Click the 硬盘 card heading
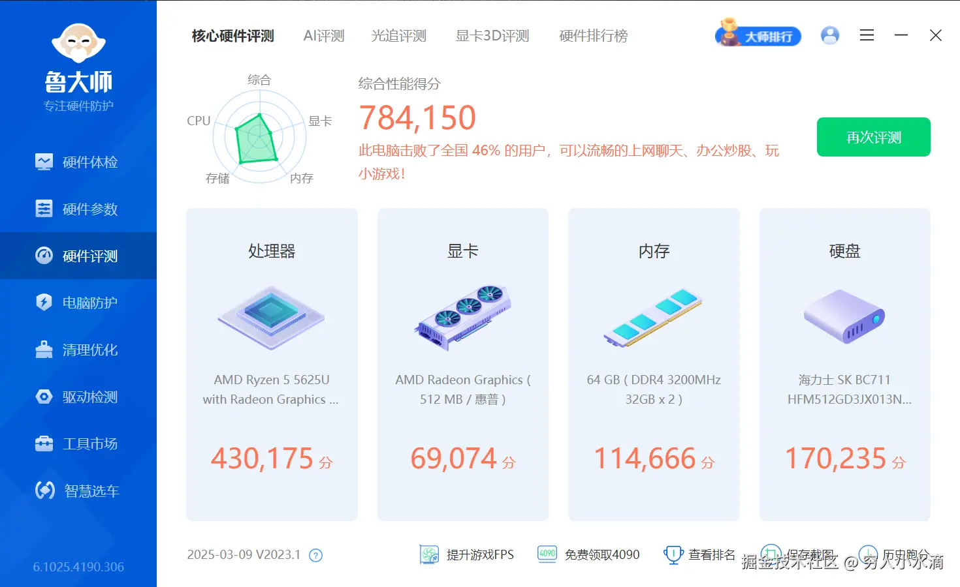The height and width of the screenshot is (587, 960). click(x=844, y=251)
